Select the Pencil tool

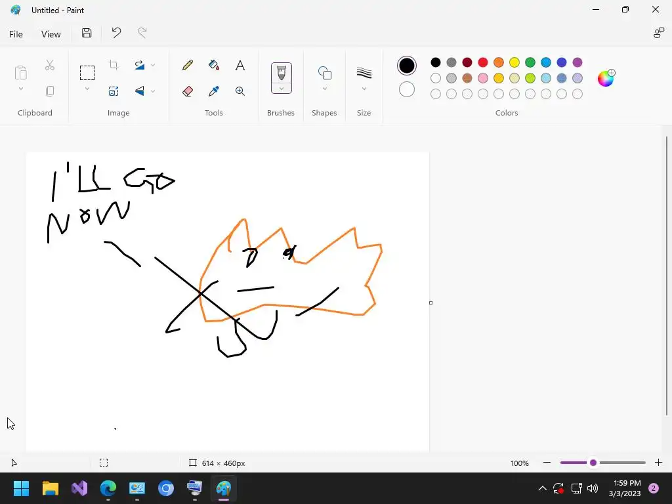(x=188, y=65)
